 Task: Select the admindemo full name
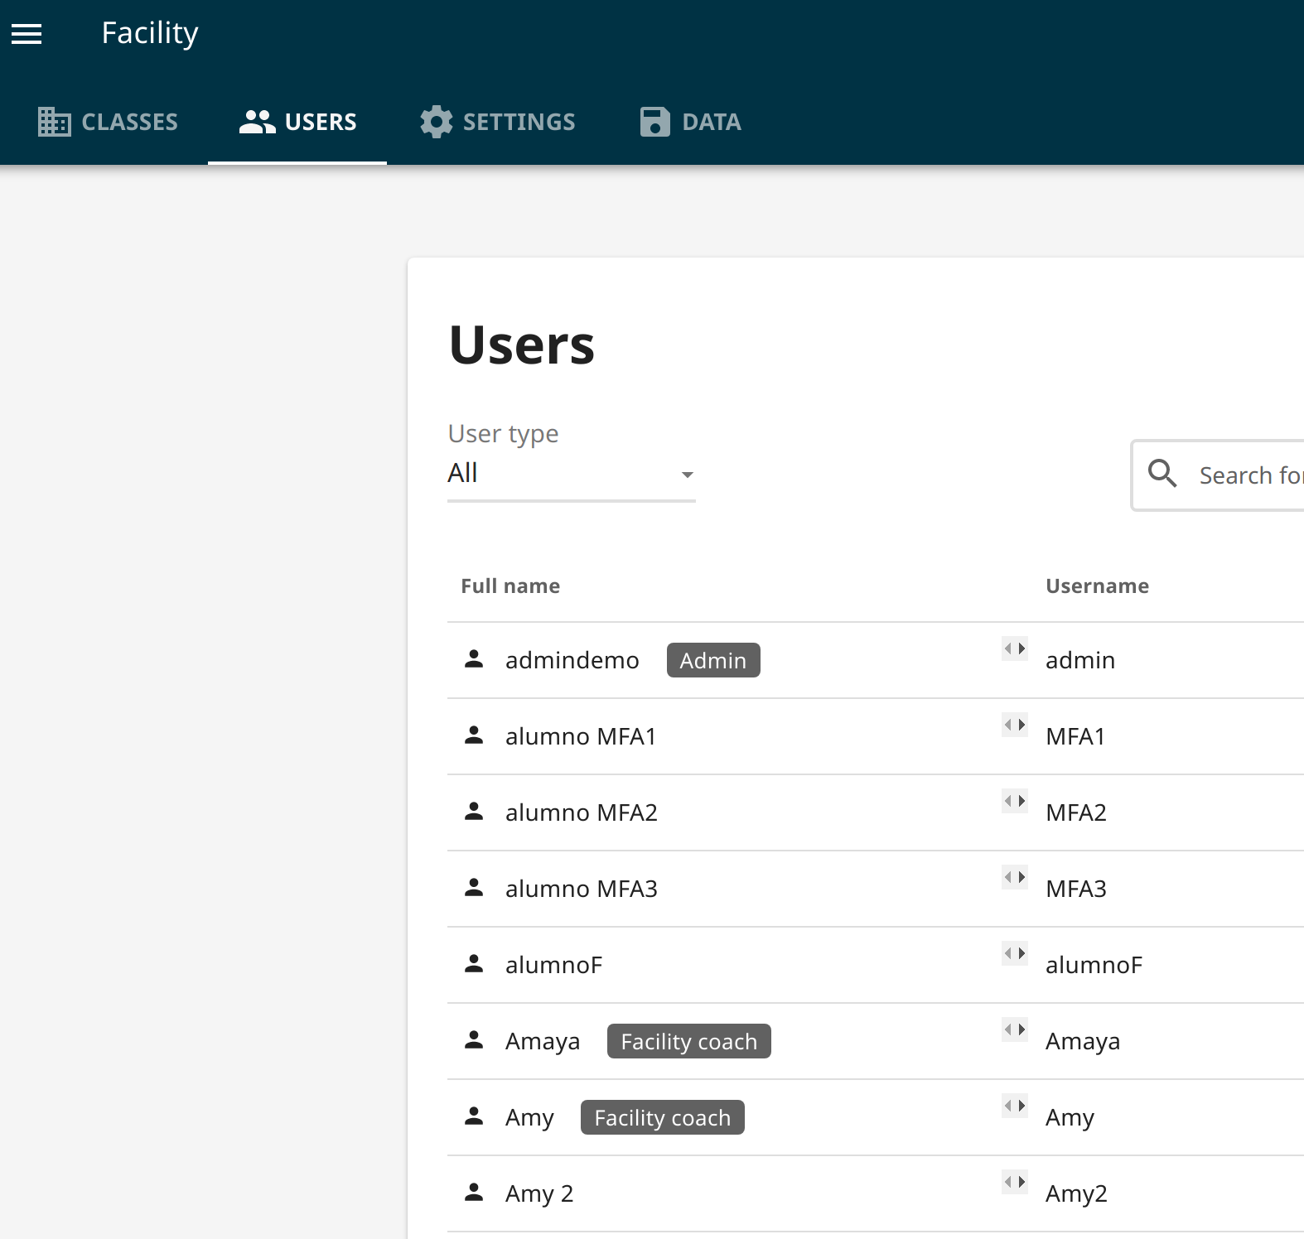[572, 660]
